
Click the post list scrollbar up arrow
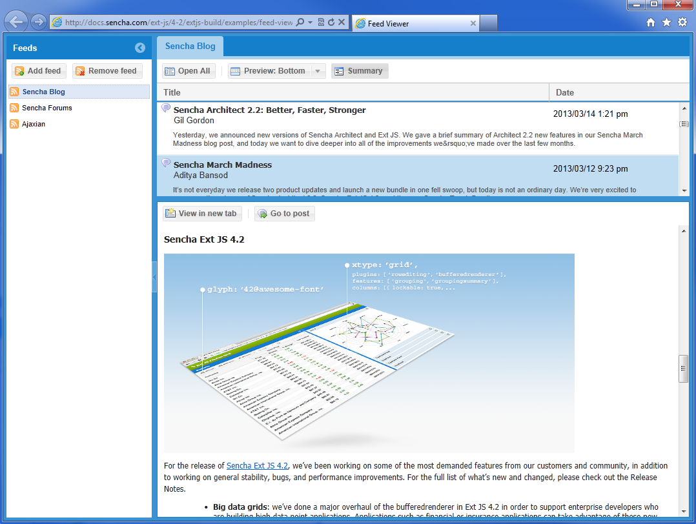point(684,108)
